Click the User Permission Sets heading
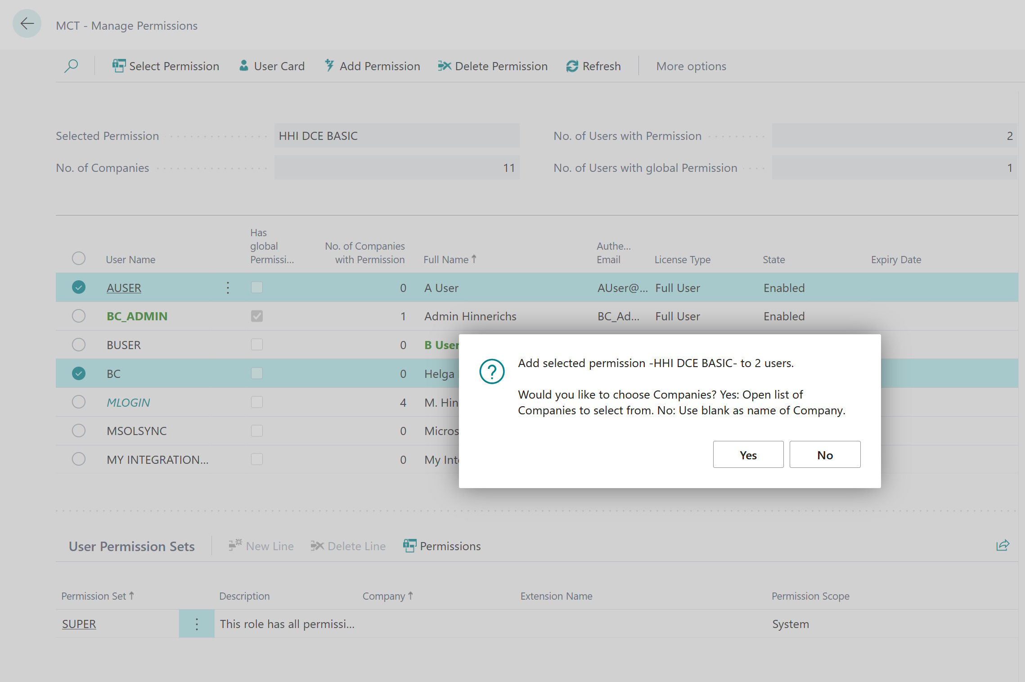This screenshot has width=1025, height=682. 131,546
